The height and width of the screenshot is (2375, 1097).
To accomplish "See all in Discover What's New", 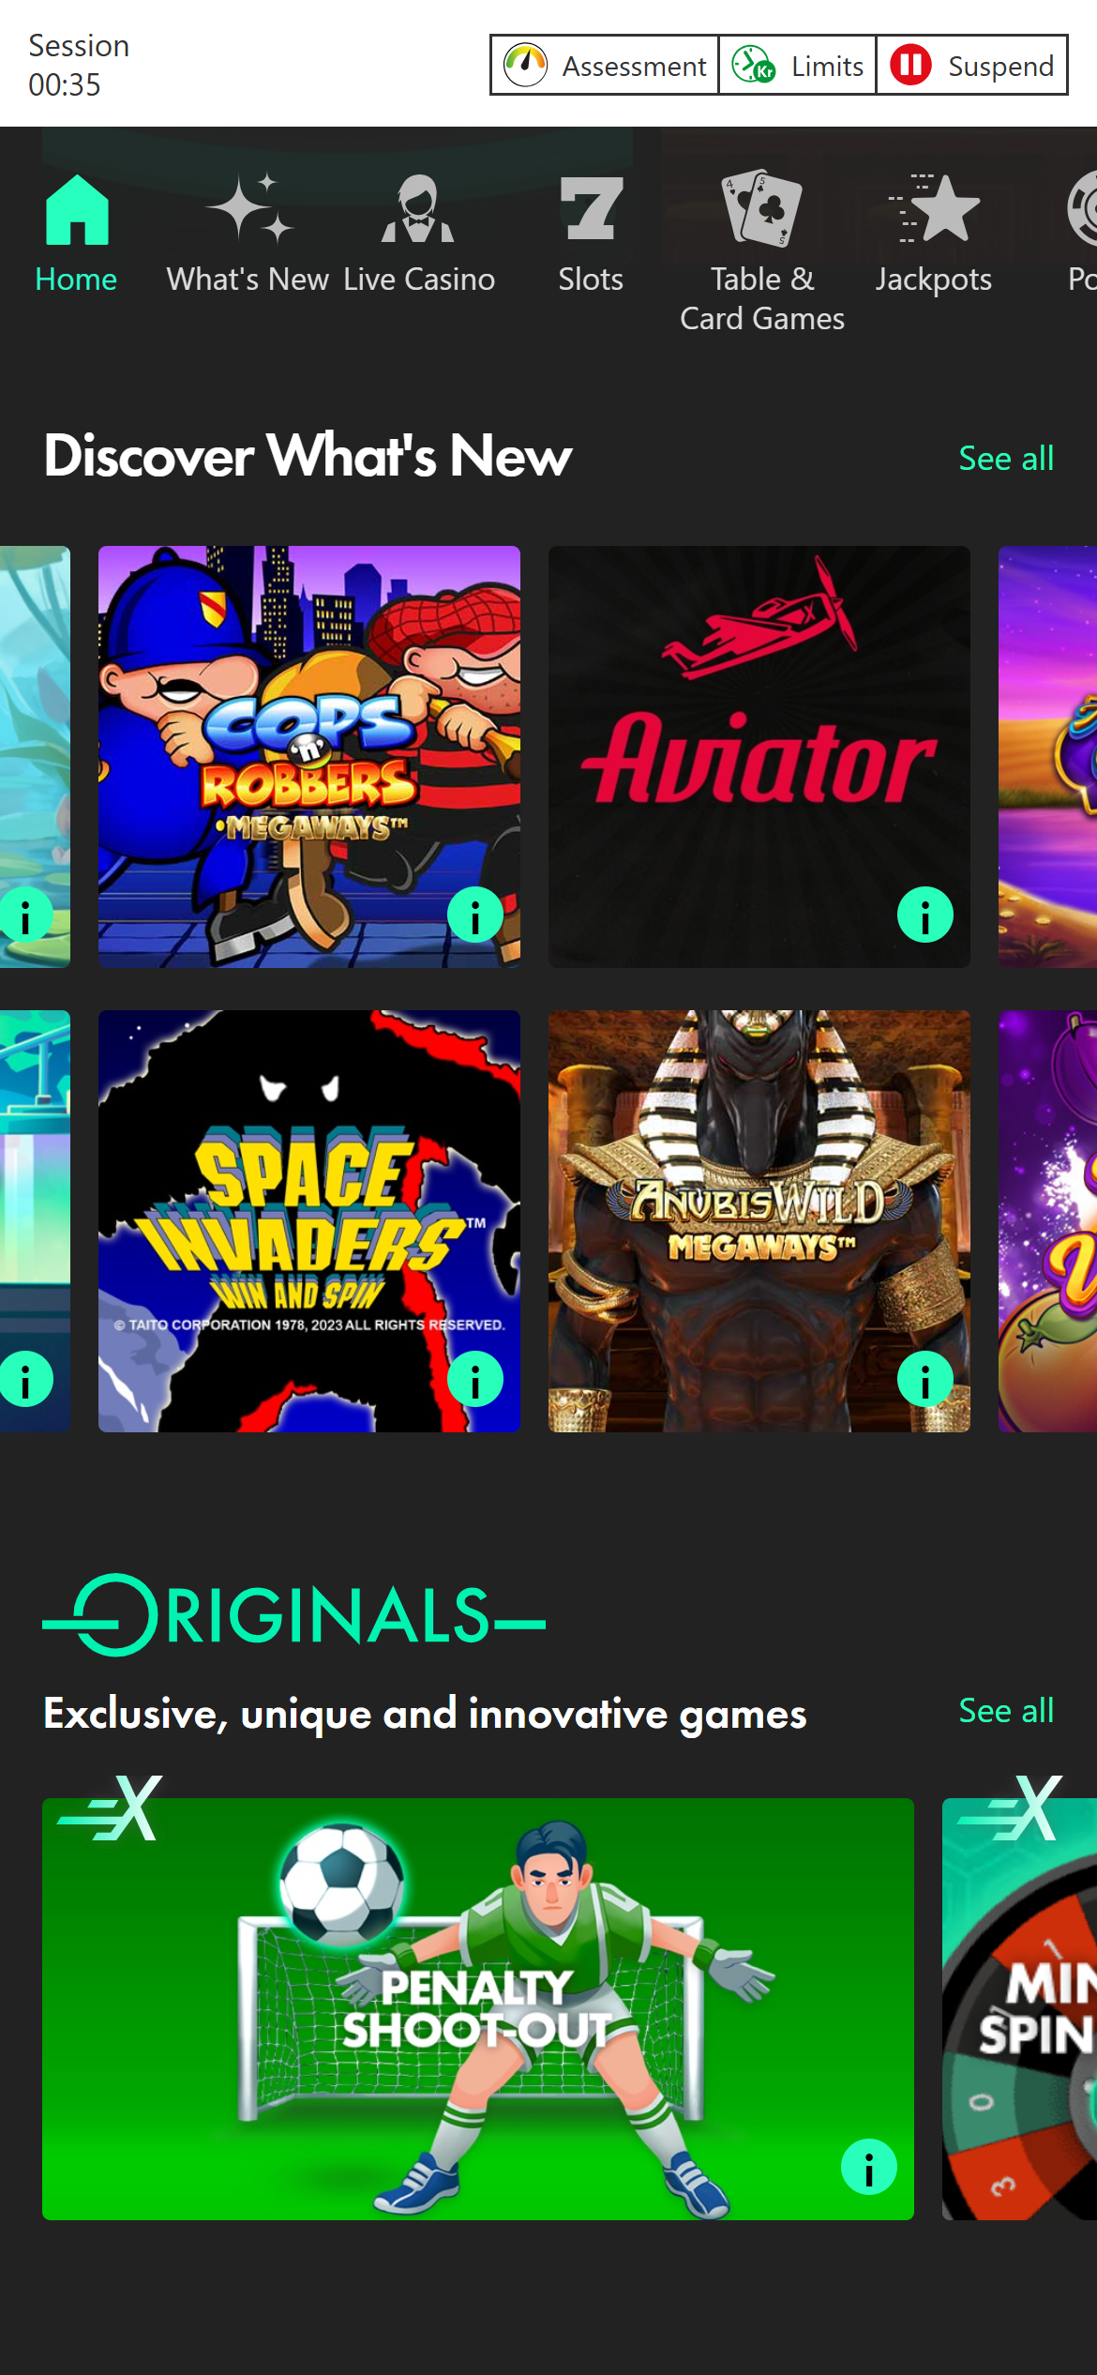I will tap(1006, 459).
